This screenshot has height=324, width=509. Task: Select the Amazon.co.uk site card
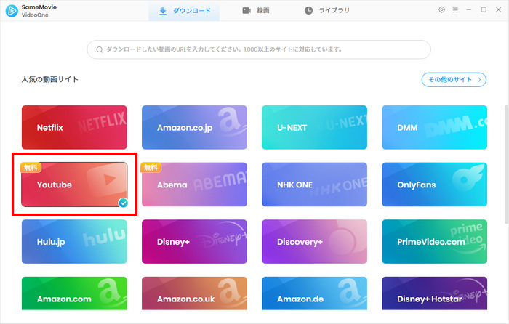click(x=194, y=293)
